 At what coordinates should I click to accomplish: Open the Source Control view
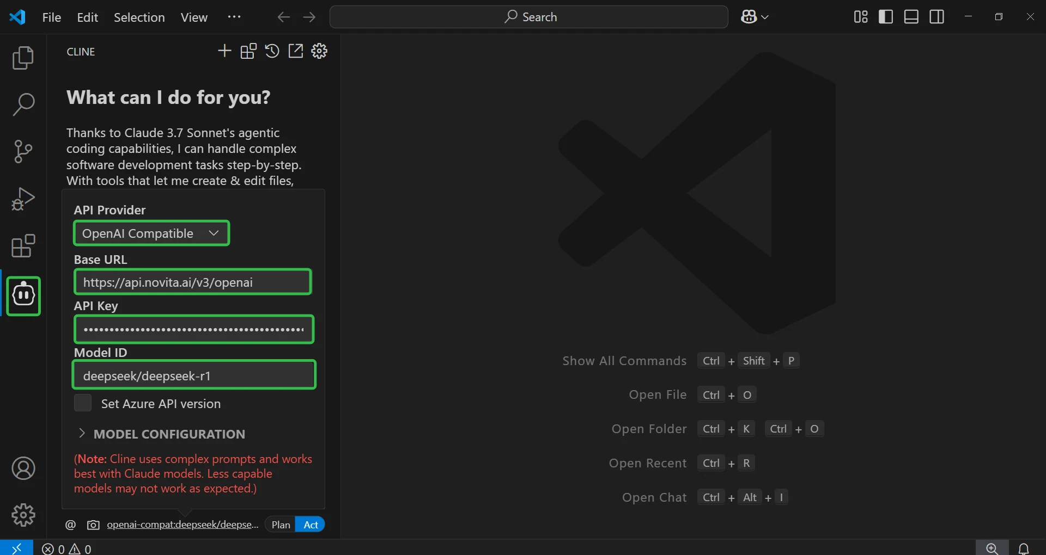(23, 151)
